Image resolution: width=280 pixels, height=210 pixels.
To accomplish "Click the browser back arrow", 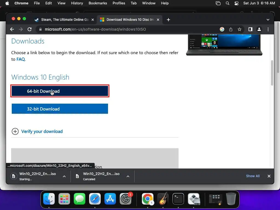I will [12, 29].
